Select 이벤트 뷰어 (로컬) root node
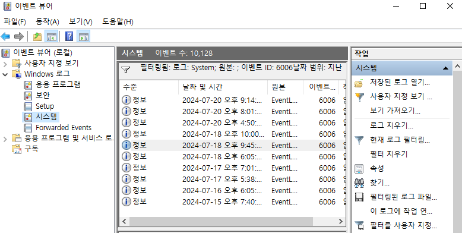 point(42,53)
